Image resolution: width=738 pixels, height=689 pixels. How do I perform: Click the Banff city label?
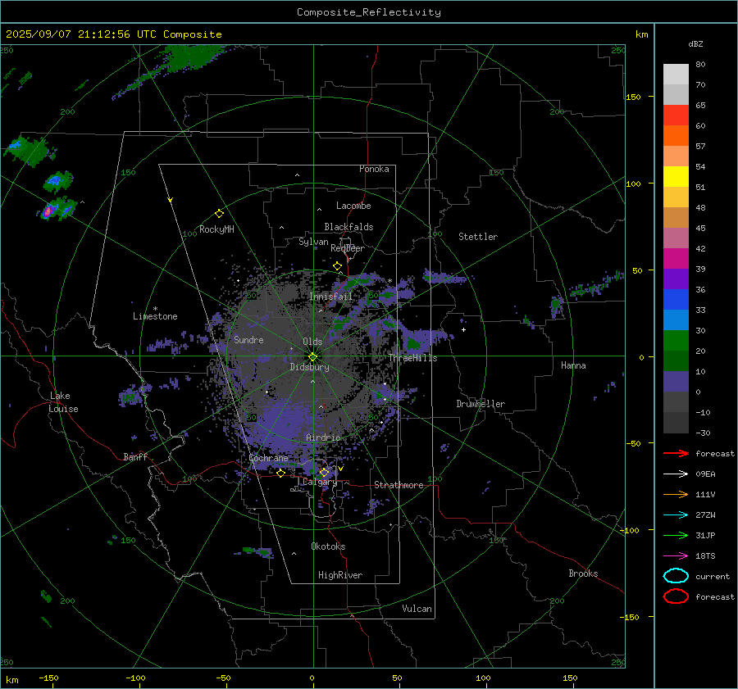tap(135, 456)
